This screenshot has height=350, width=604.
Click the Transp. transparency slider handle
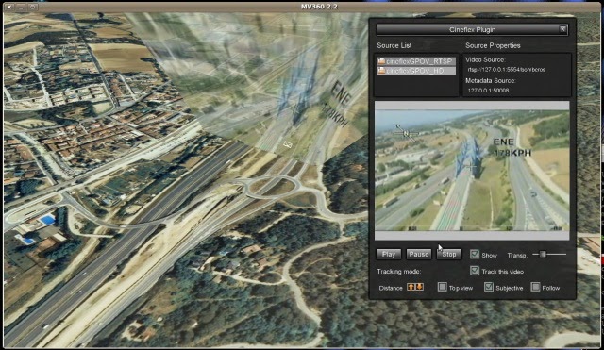(x=543, y=254)
